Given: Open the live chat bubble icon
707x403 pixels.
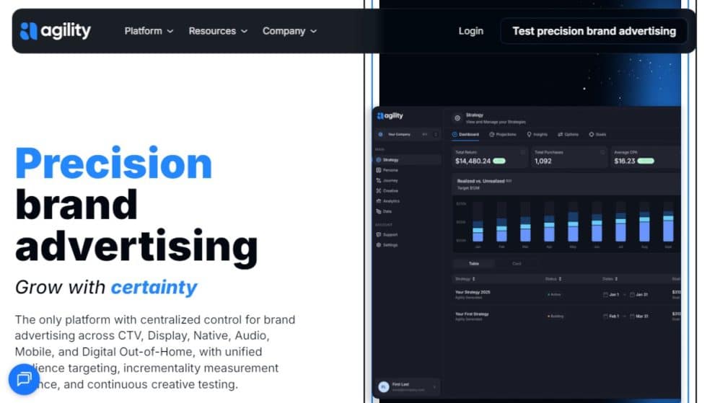Looking at the screenshot, I should 24,379.
